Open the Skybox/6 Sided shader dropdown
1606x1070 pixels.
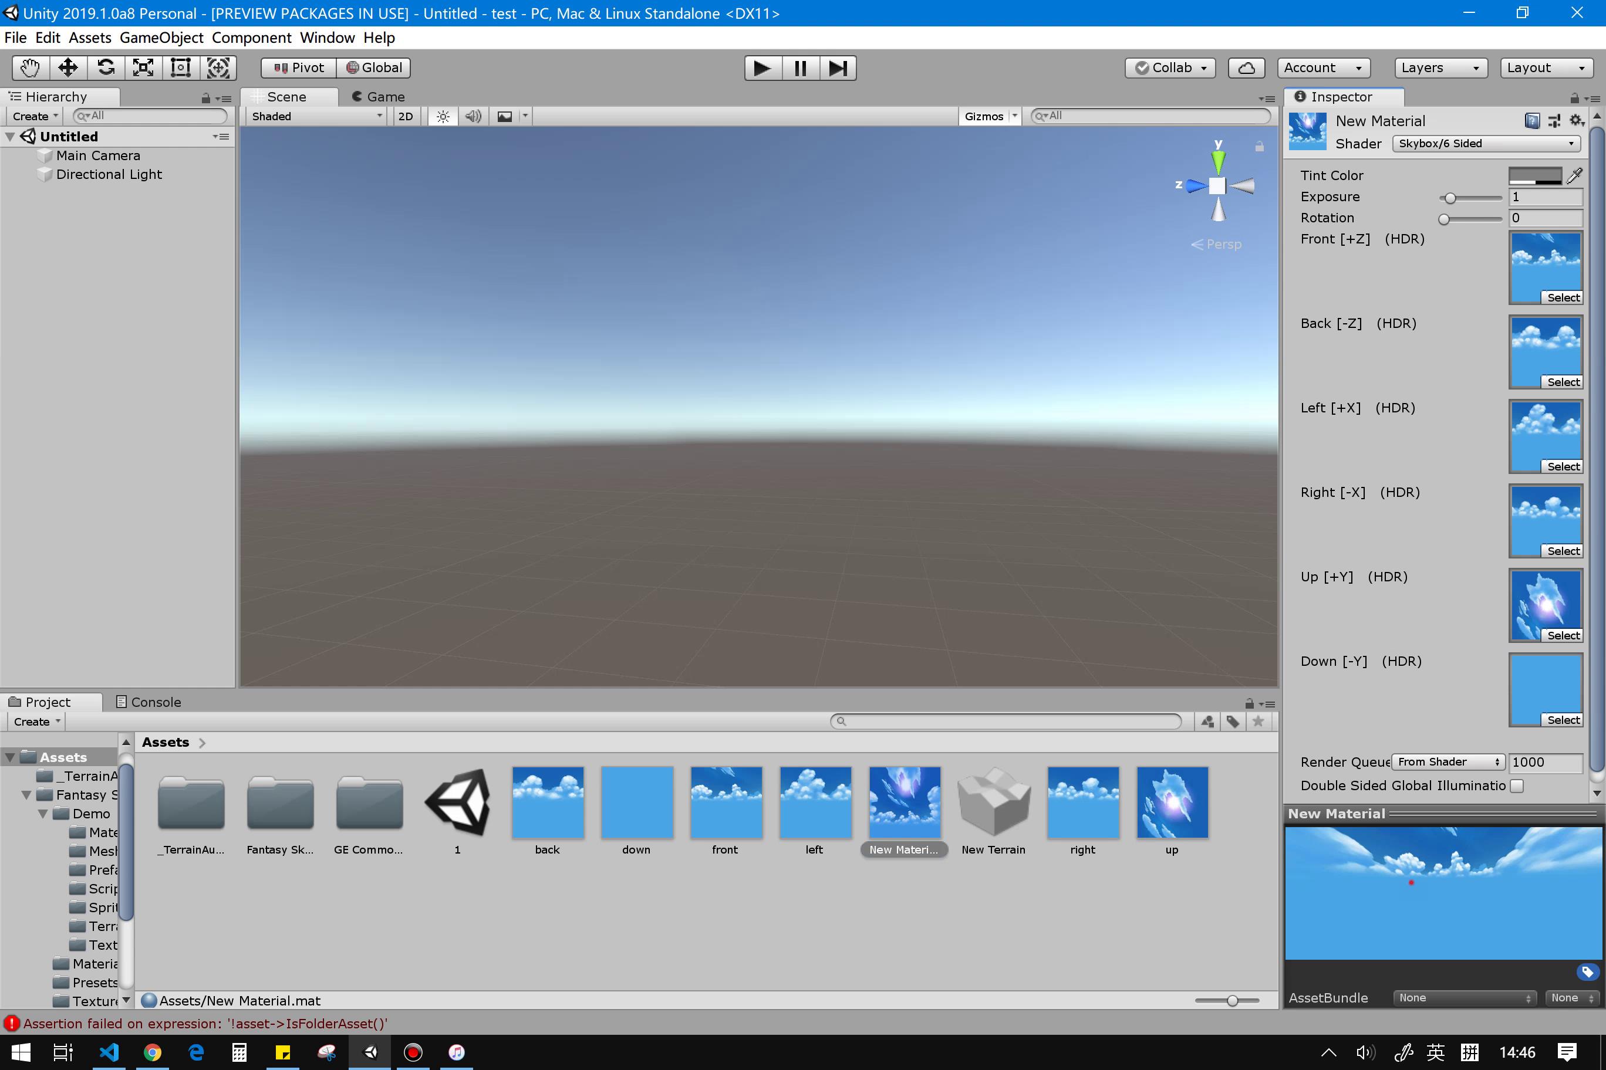(x=1486, y=143)
